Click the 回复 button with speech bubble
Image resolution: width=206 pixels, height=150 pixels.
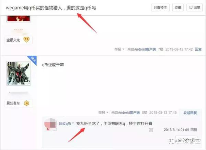click(195, 8)
